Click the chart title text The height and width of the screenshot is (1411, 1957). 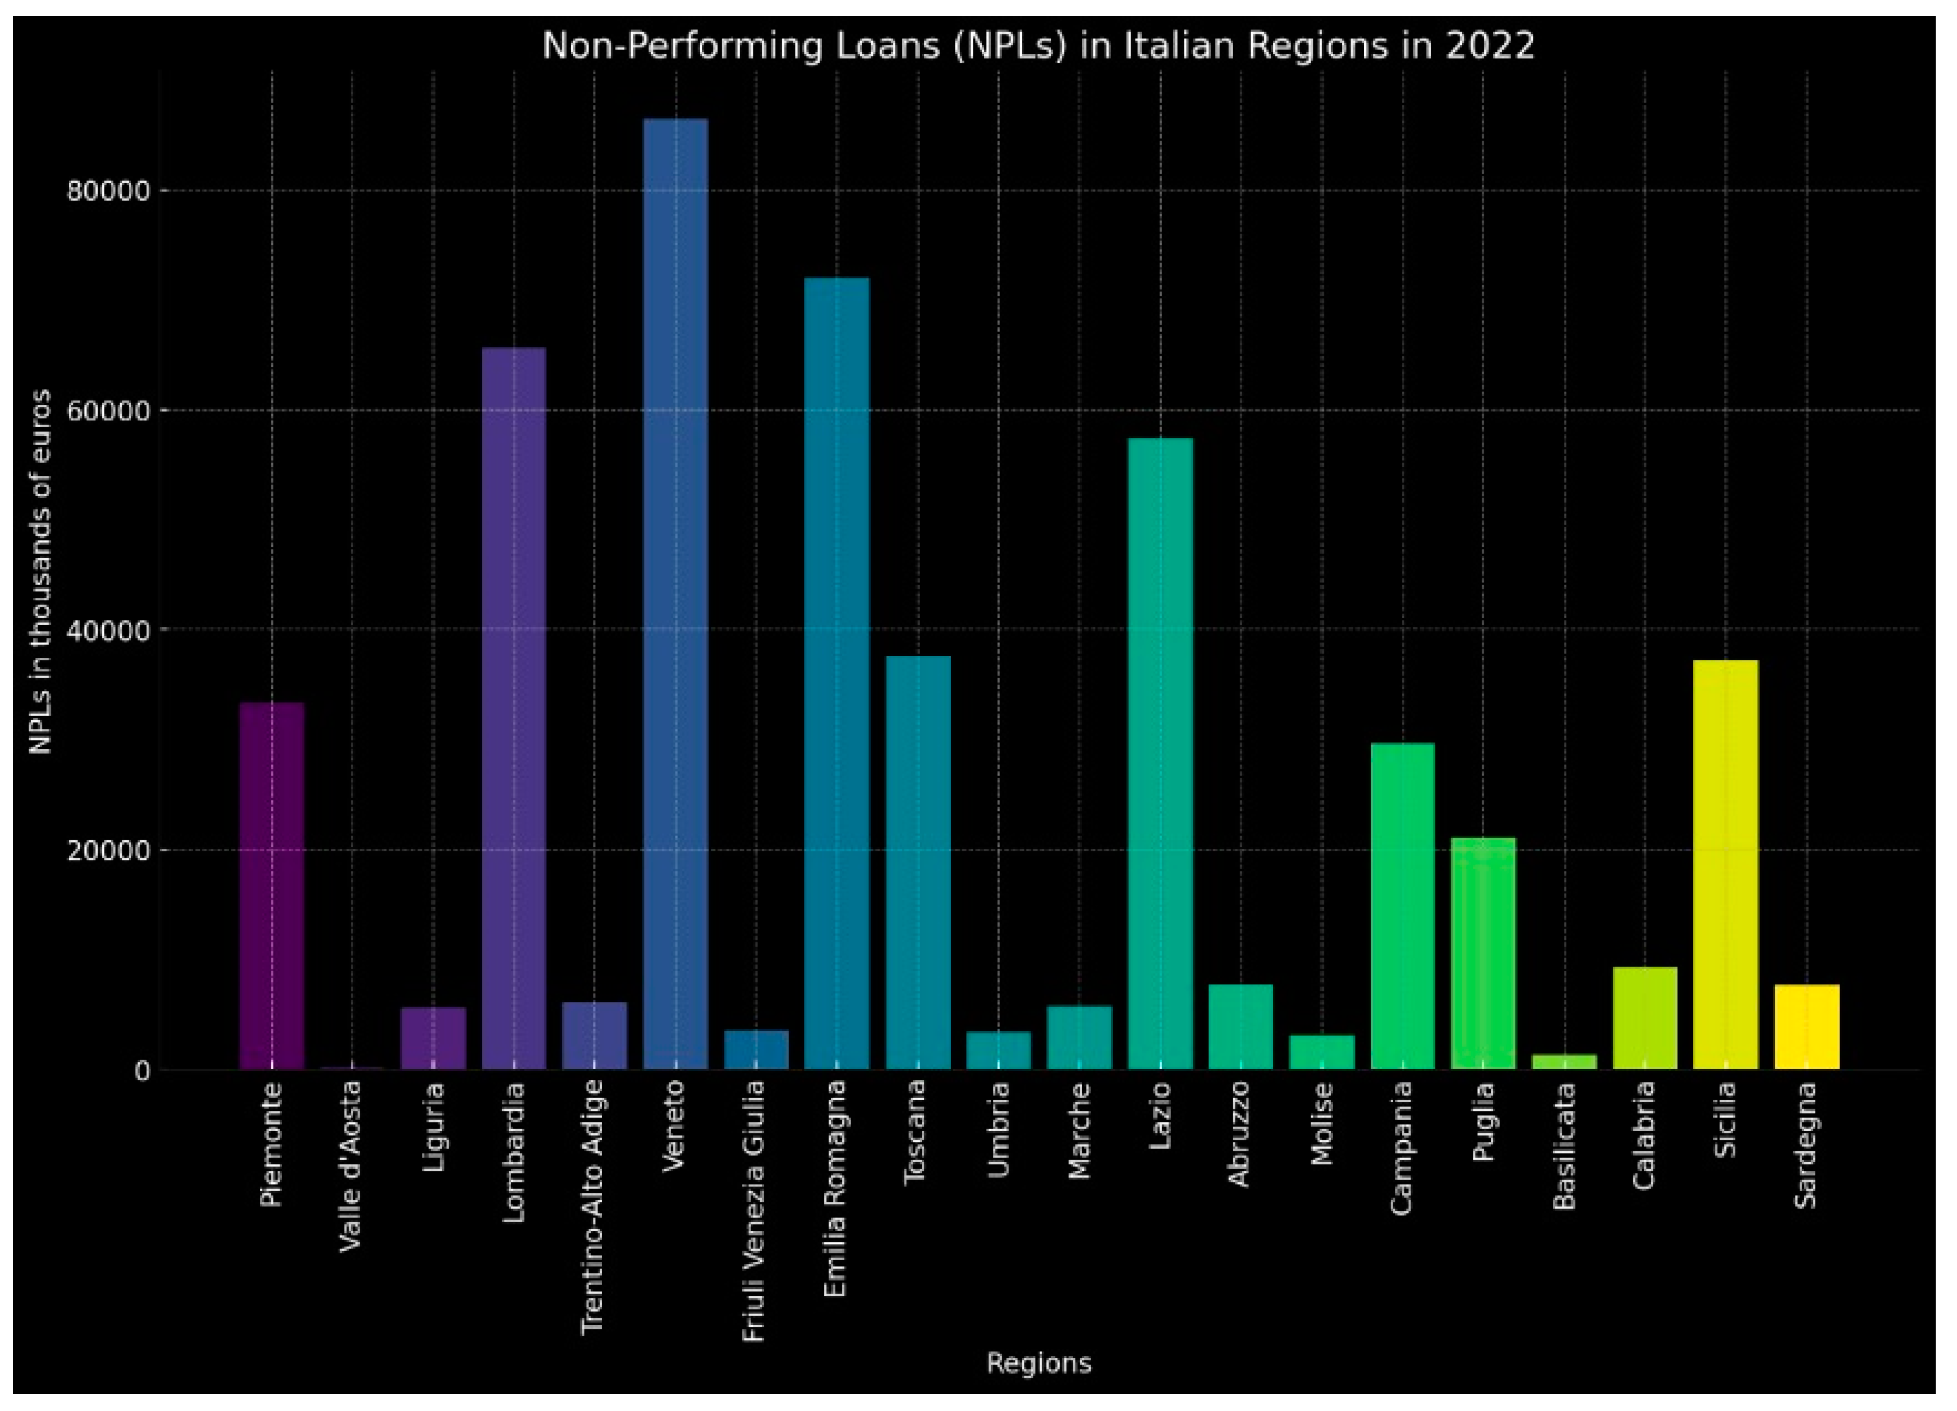click(1038, 46)
